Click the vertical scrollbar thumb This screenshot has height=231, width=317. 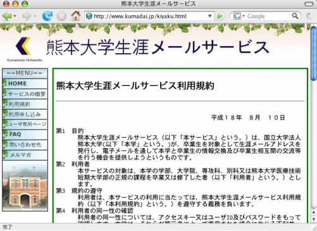pos(313,54)
